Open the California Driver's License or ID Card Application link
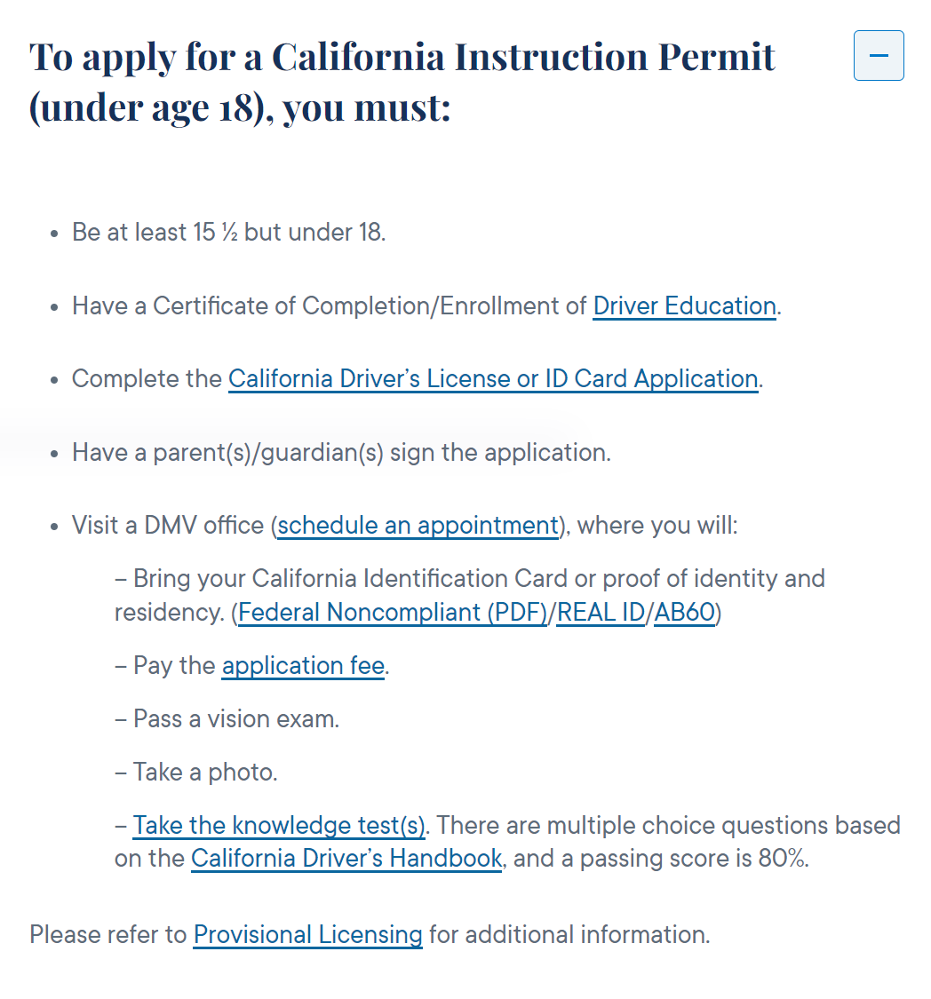 [493, 379]
